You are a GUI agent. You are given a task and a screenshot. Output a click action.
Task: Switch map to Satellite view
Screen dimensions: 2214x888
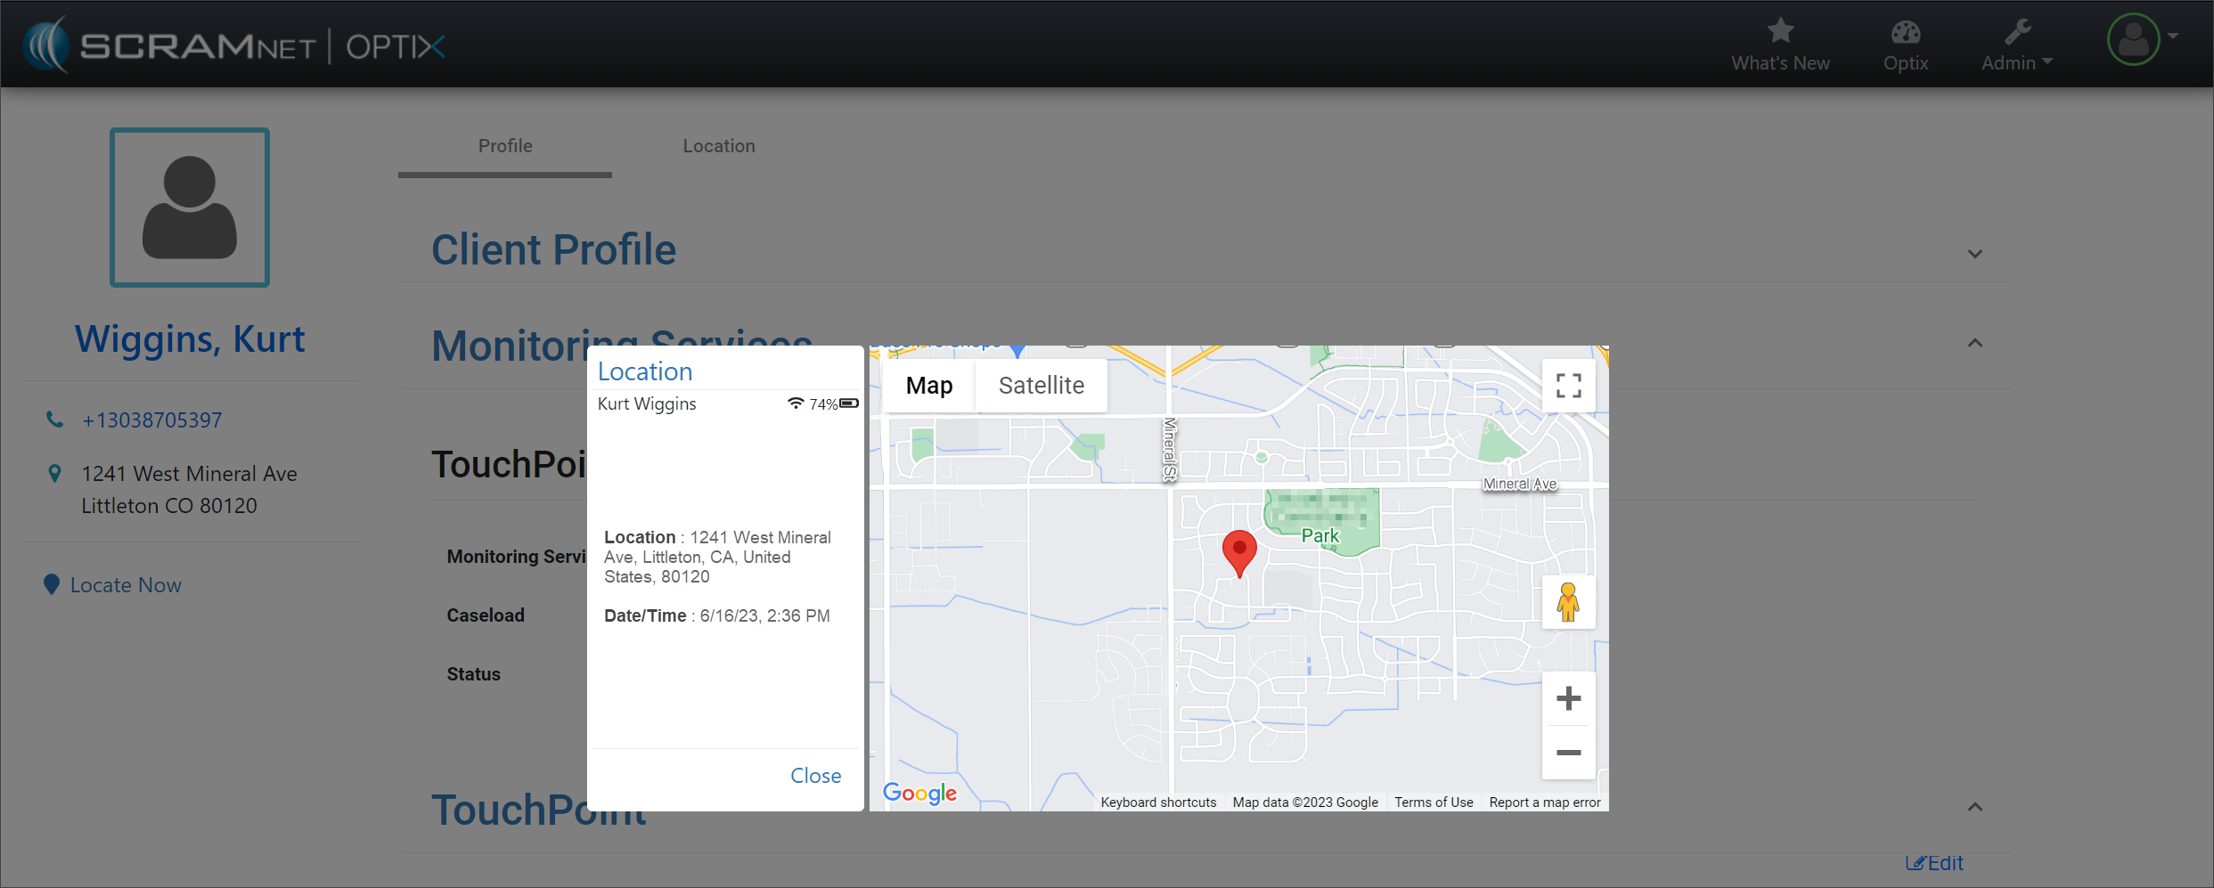[1041, 386]
